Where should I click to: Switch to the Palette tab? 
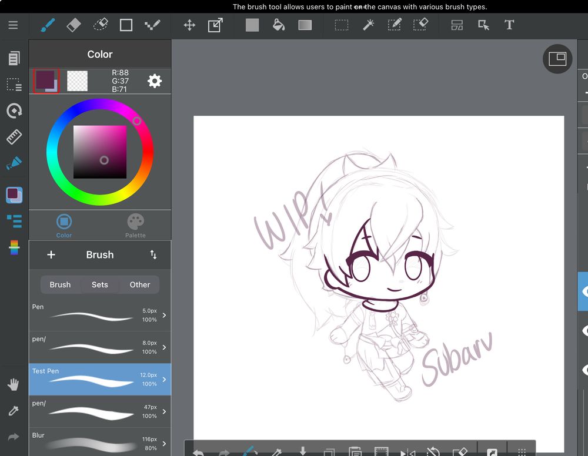135,226
